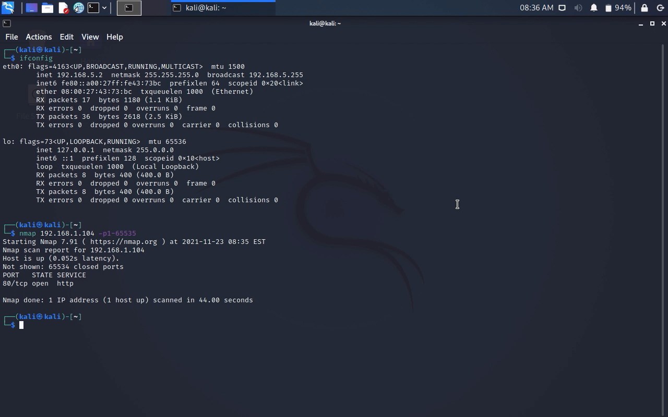
Task: Check the battery 94% indicator
Action: point(618,8)
